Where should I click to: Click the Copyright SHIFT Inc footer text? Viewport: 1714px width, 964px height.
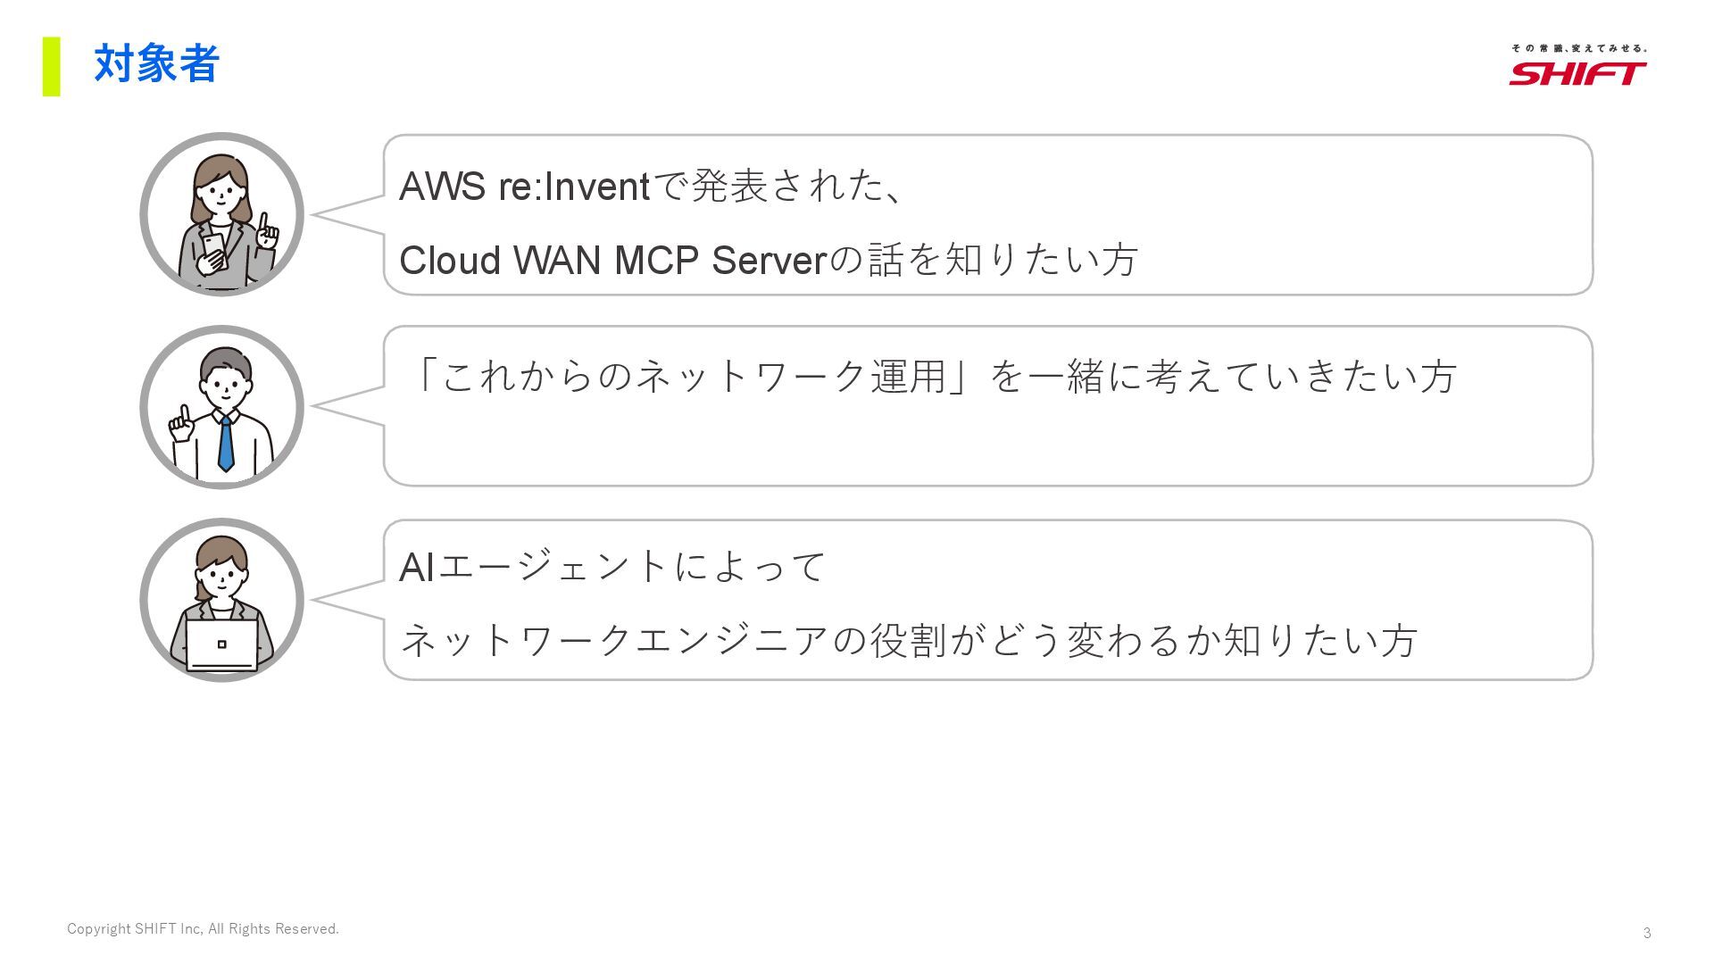point(203,929)
